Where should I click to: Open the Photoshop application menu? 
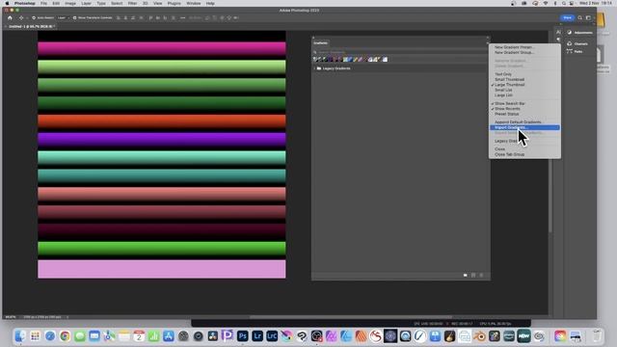(25, 3)
